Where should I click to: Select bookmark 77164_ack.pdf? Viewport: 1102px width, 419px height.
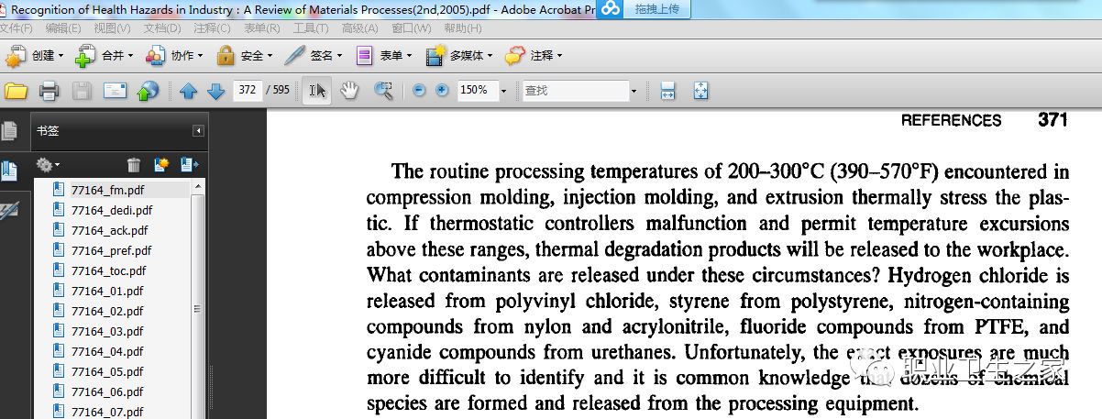pos(109,230)
